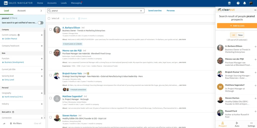This screenshot has width=257, height=128.
Task: Expand the Current job title filter
Action: coord(42,70)
